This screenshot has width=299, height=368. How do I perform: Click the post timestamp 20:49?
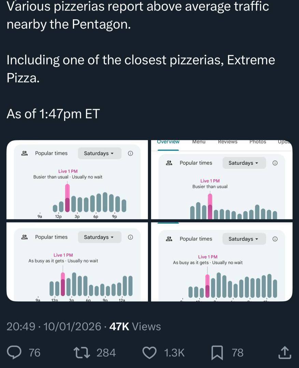pyautogui.click(x=21, y=327)
